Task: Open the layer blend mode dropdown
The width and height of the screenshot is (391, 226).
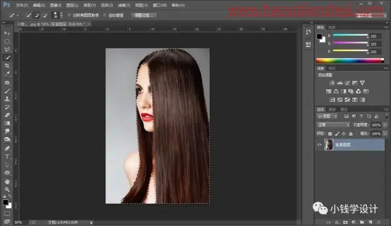Action: click(333, 125)
